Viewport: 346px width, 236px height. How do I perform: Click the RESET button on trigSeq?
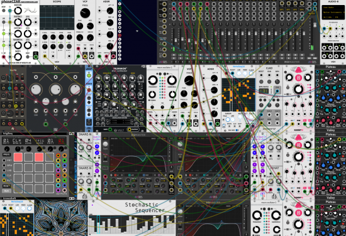[6, 186]
